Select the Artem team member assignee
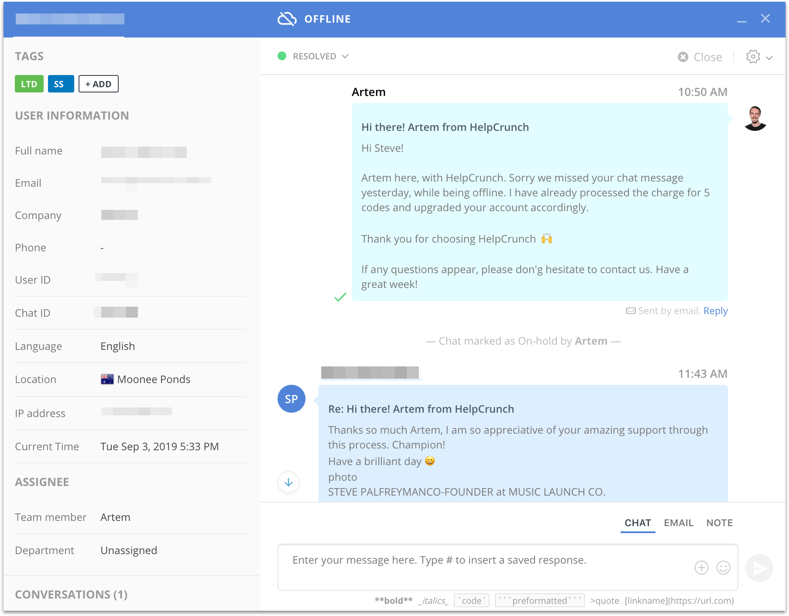This screenshot has height=616, width=789. 115,517
